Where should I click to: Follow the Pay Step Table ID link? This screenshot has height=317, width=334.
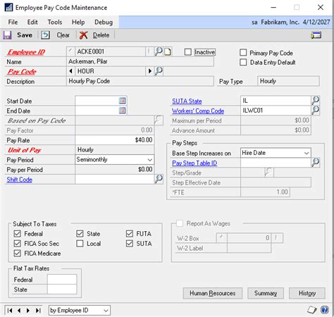coord(194,163)
